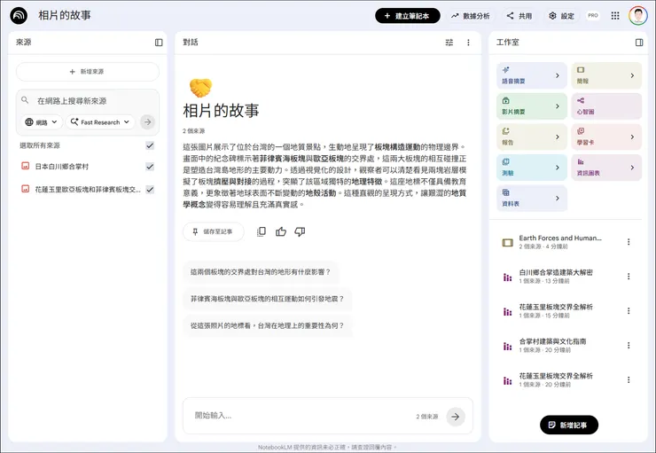This screenshot has width=656, height=453.
Task: Click the NotebookLM logo icon
Action: (19, 16)
